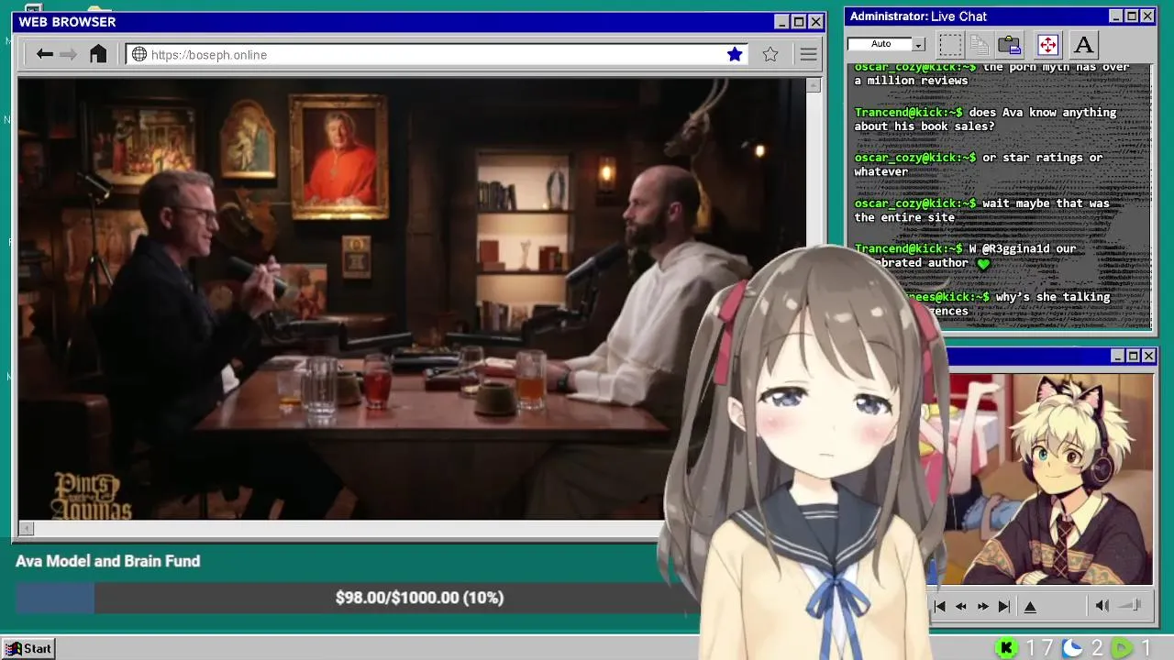Screen dimensions: 1174x660
Task: Click 'or star ratings or whatever' message
Action: tap(979, 164)
